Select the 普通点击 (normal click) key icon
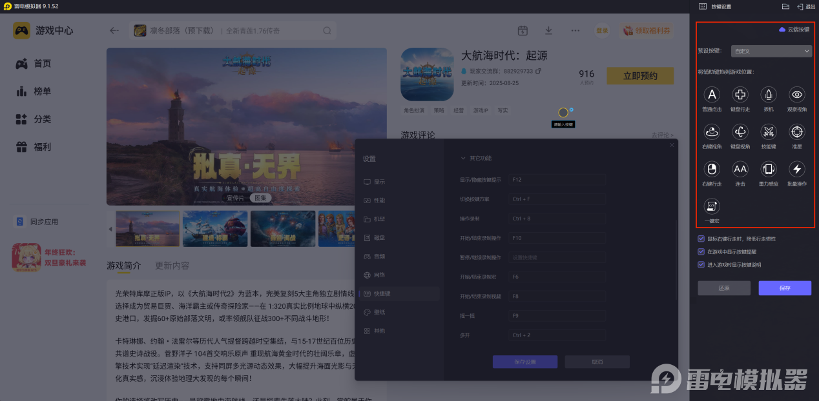Image resolution: width=819 pixels, height=401 pixels. [712, 95]
